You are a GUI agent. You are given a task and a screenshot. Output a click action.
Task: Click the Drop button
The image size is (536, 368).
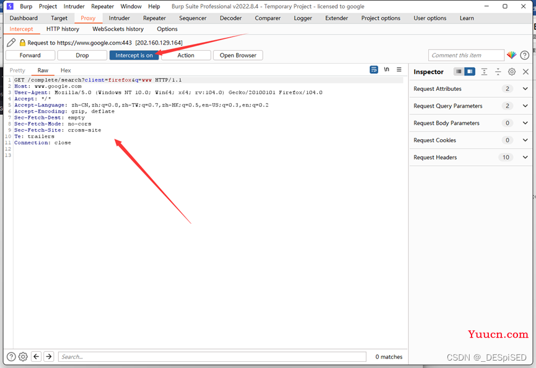click(x=82, y=55)
